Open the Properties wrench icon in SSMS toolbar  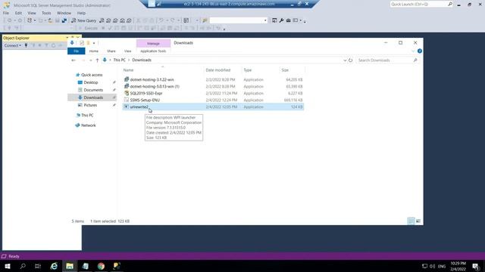coord(281,20)
